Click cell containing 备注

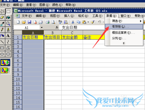94,37
